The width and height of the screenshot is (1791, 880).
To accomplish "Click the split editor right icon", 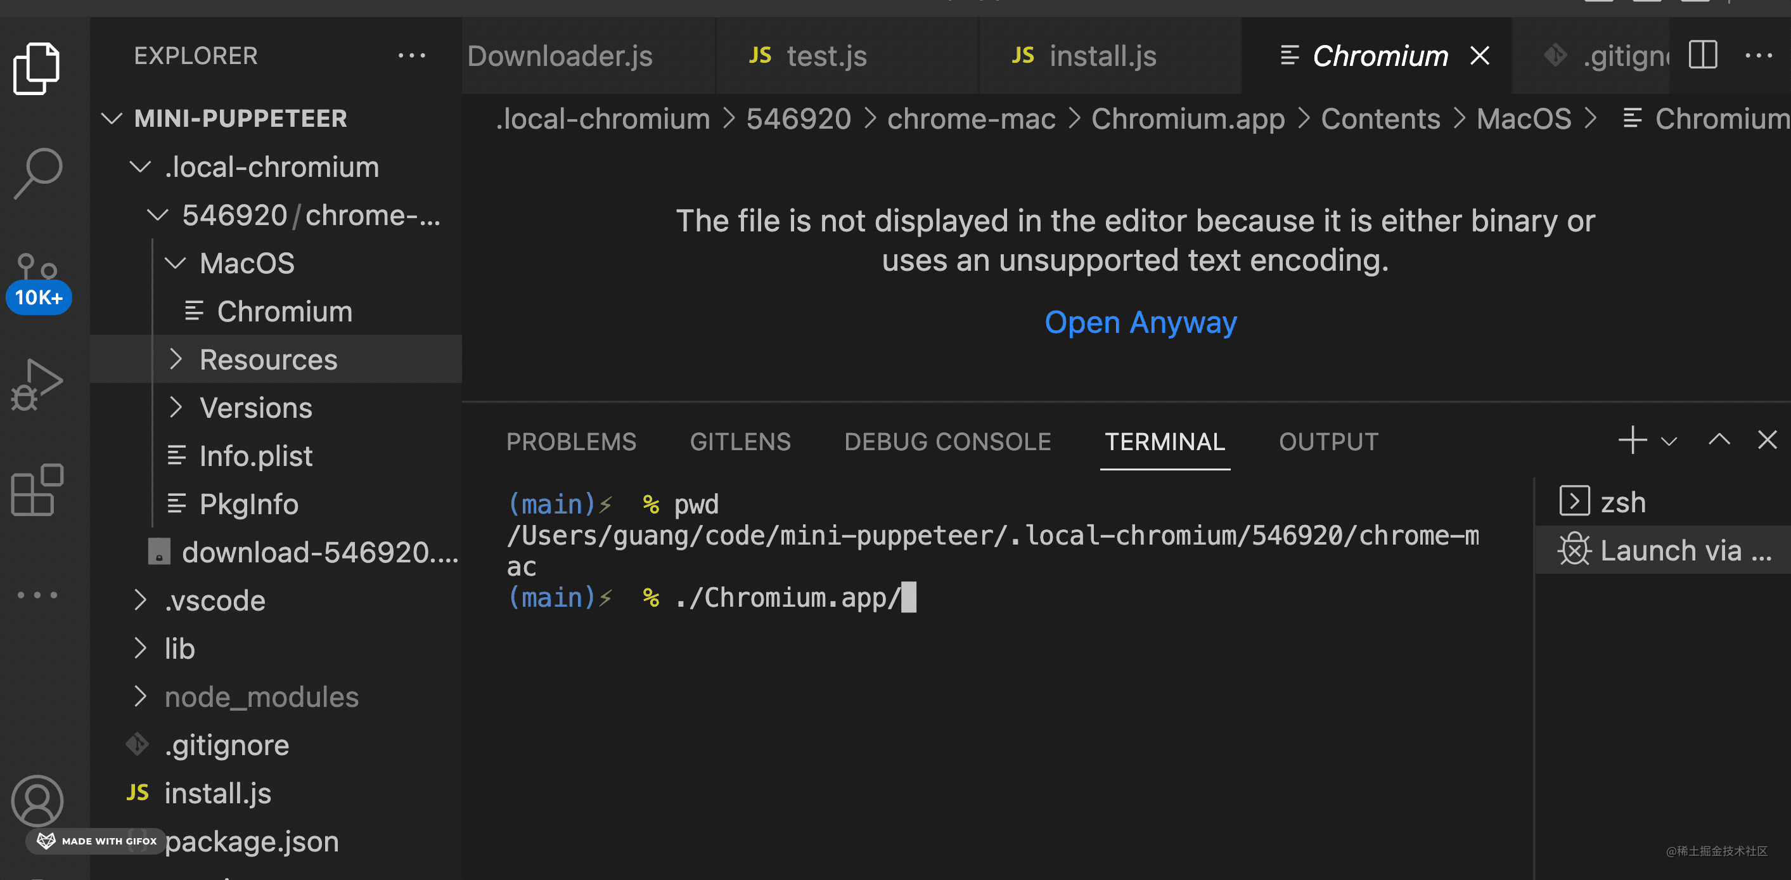I will click(x=1703, y=56).
